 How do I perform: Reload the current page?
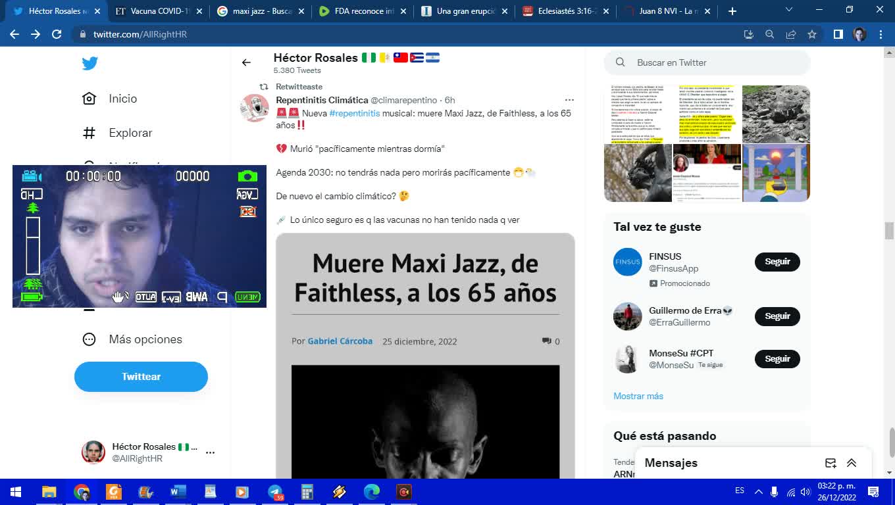coord(57,34)
